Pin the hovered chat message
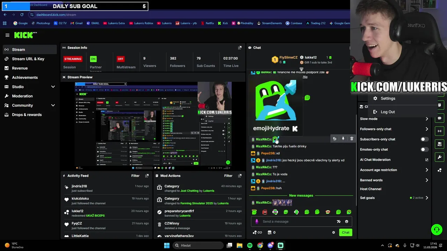The width and height of the screenshot is (447, 251). tap(343, 139)
